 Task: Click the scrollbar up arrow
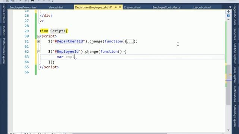(x=228, y=19)
